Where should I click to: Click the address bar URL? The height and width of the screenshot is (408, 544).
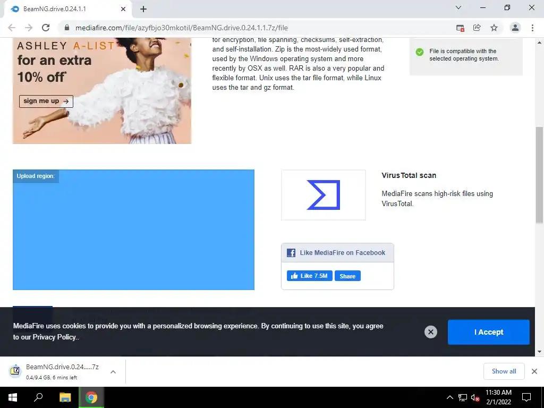(182, 28)
